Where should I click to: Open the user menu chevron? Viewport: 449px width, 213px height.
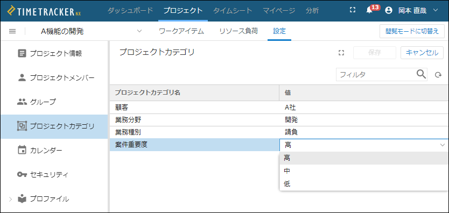(x=436, y=11)
